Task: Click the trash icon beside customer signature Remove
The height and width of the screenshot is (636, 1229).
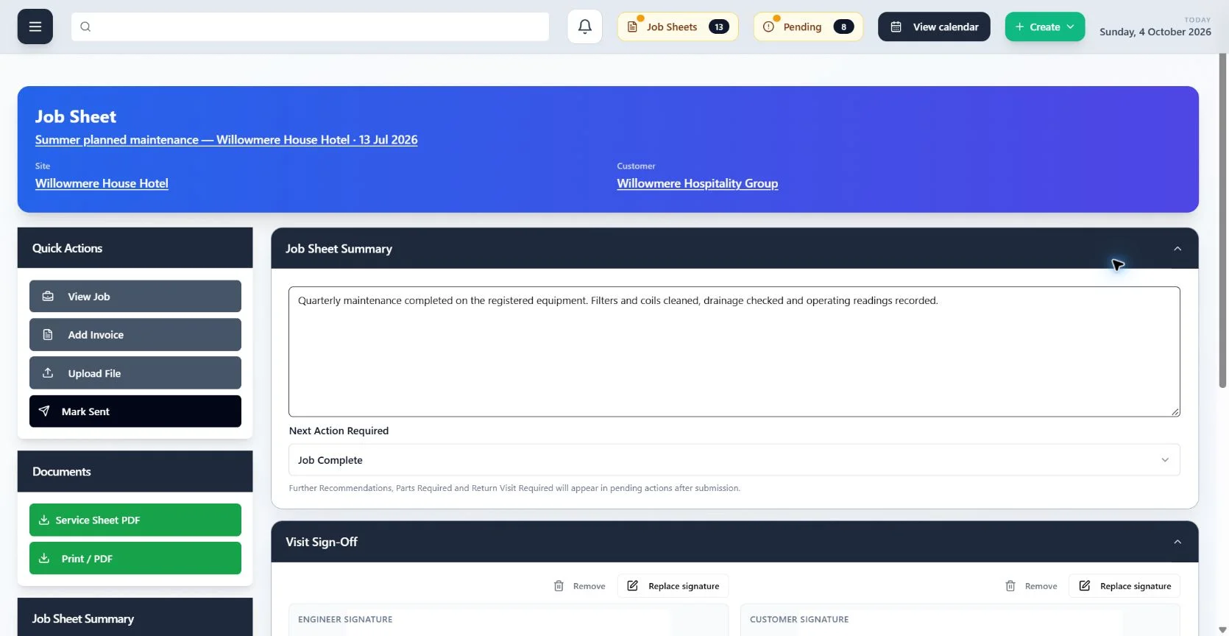Action: 1010,586
